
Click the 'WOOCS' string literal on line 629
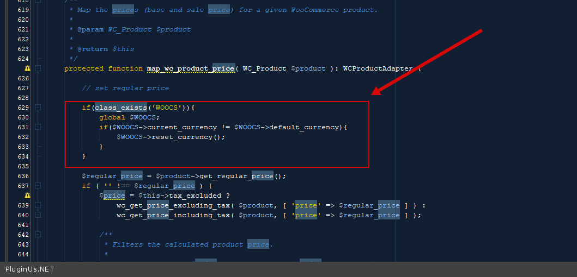166,108
